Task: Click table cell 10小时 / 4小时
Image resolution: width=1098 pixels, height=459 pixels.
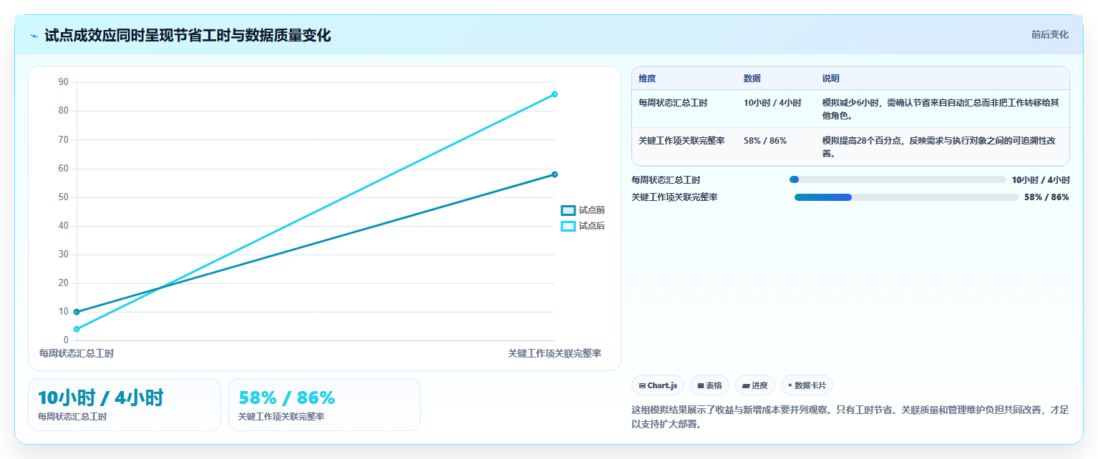Action: coord(772,103)
